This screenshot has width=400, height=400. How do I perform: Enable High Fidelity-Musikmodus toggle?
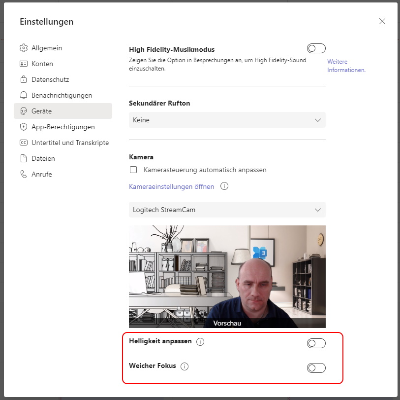[316, 48]
